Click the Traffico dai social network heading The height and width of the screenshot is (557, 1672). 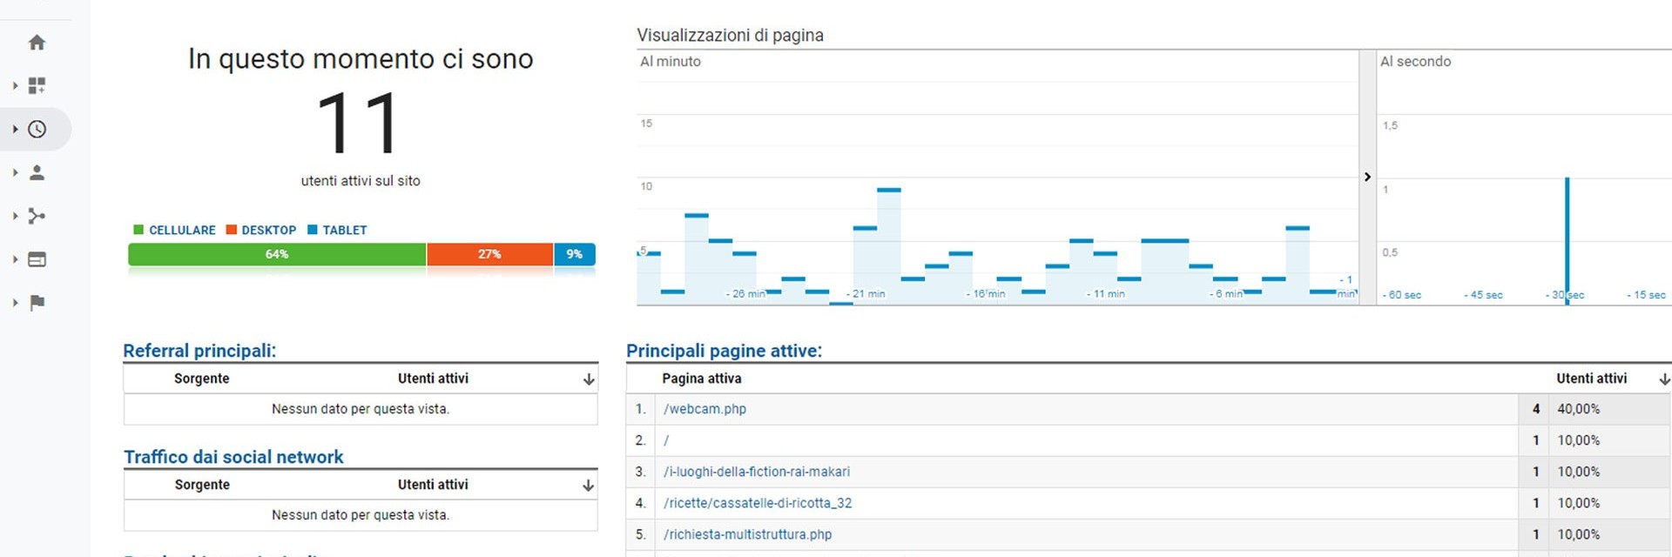tap(233, 457)
